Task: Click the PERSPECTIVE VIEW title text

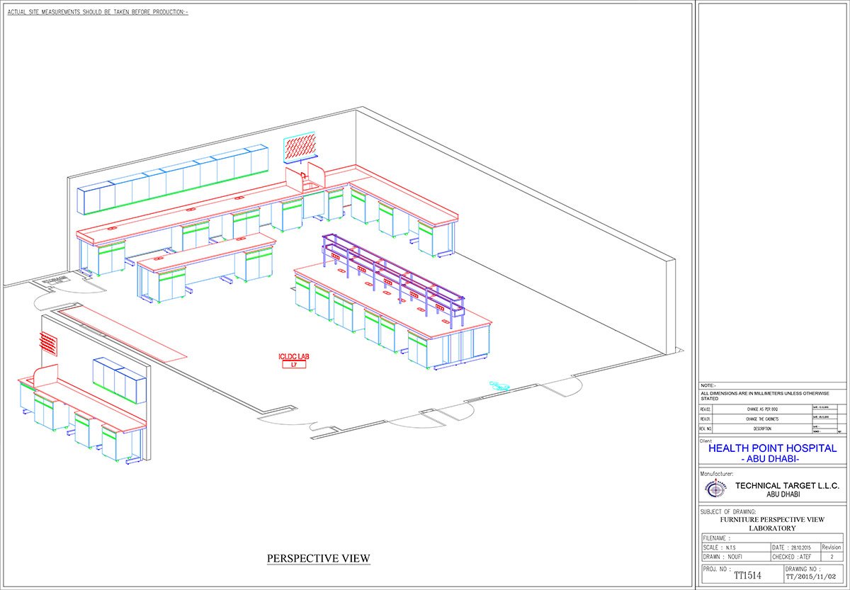Action: coord(318,559)
